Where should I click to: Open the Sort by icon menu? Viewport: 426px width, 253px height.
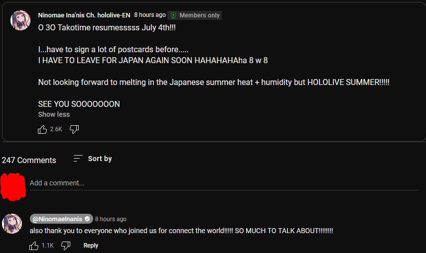pyautogui.click(x=78, y=159)
